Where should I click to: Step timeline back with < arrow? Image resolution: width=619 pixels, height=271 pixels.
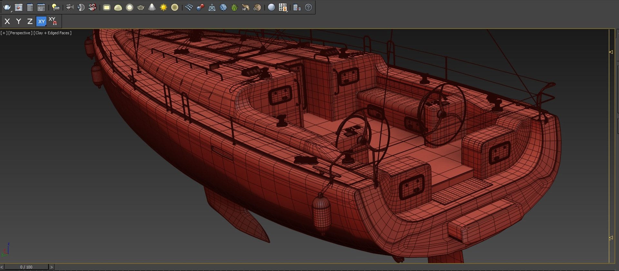tap(2, 267)
